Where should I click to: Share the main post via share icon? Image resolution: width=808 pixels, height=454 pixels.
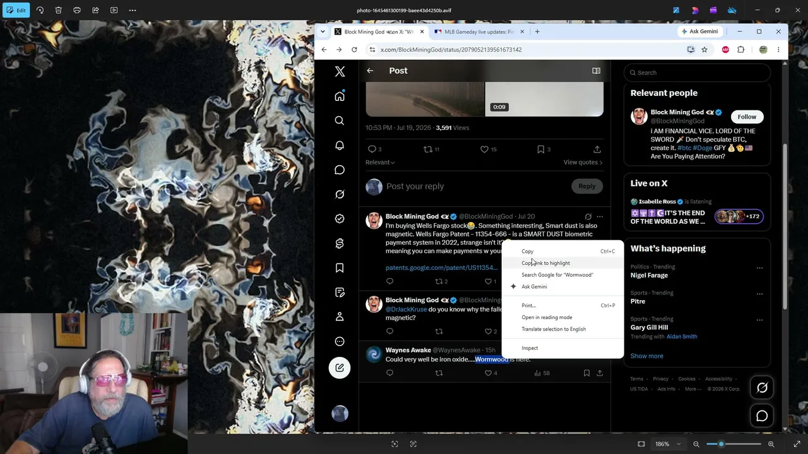point(597,149)
